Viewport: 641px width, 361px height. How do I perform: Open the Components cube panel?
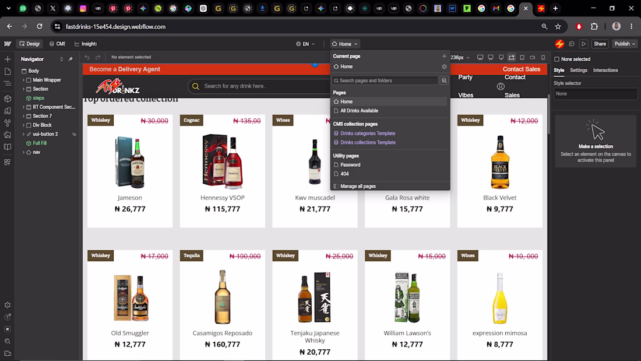(8, 99)
